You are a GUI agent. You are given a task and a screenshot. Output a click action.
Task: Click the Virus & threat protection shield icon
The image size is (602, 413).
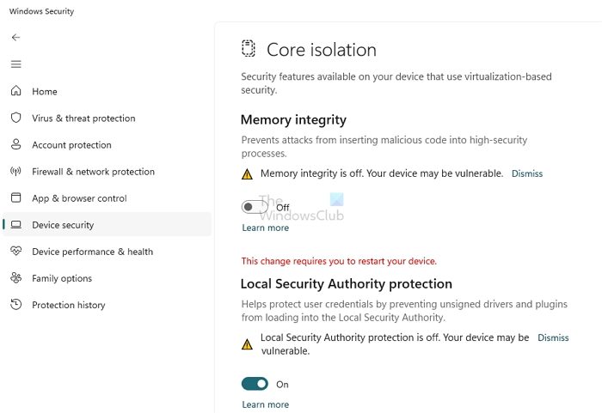pyautogui.click(x=15, y=118)
